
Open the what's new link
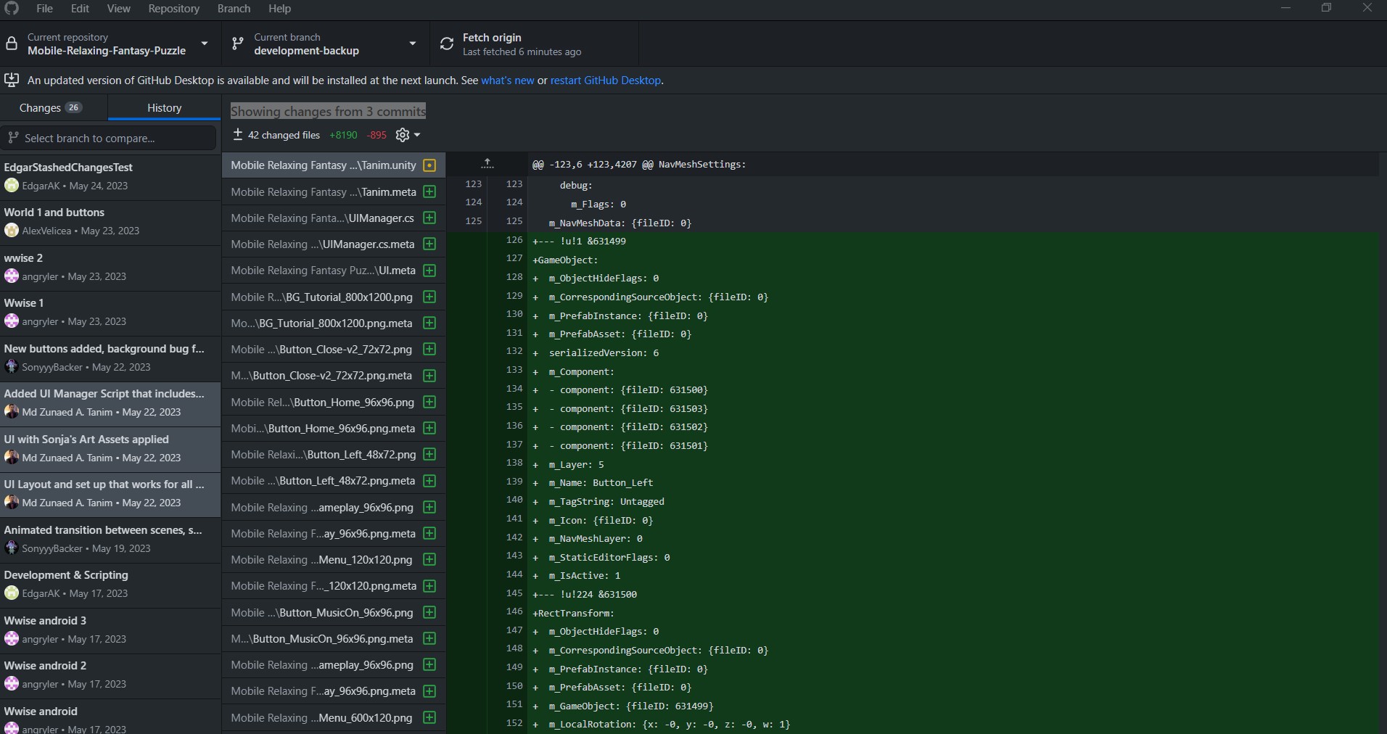[508, 81]
